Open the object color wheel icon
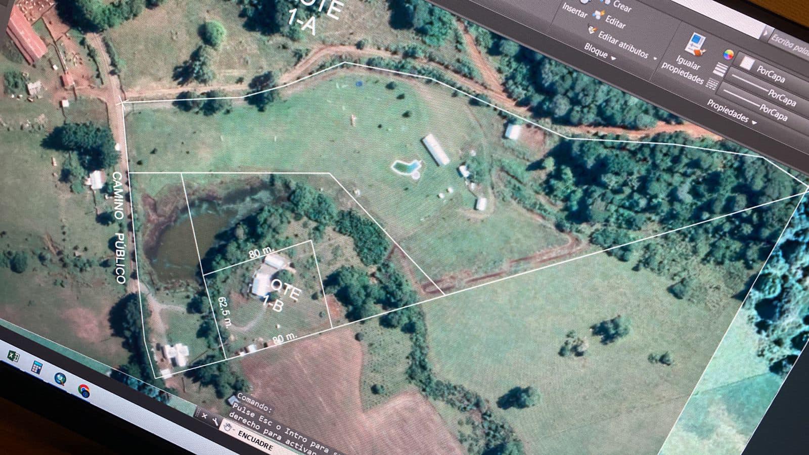809x455 pixels. click(x=729, y=55)
